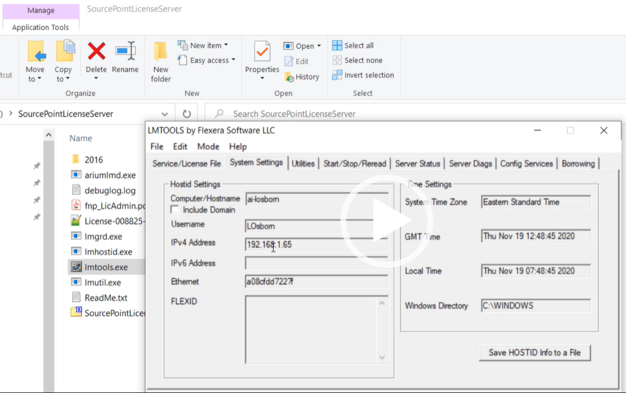Click the History icon in ribbon

289,77
